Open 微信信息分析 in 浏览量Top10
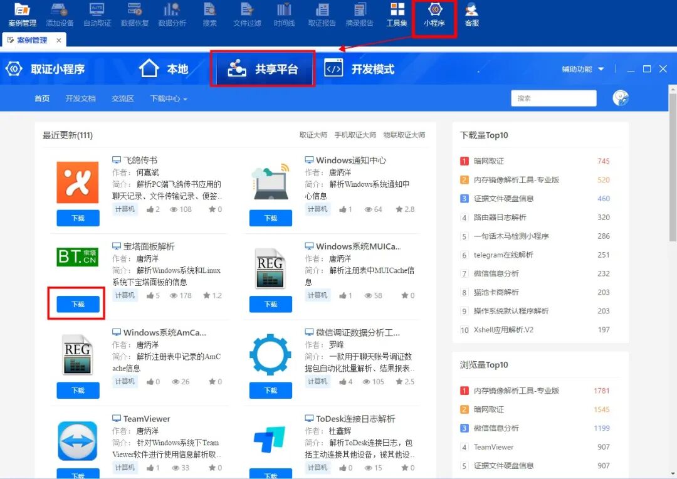 click(496, 428)
